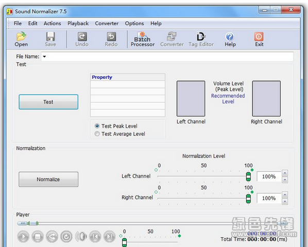The height and width of the screenshot is (247, 308).
Task: Click the Normalize button
Action: [48, 179]
